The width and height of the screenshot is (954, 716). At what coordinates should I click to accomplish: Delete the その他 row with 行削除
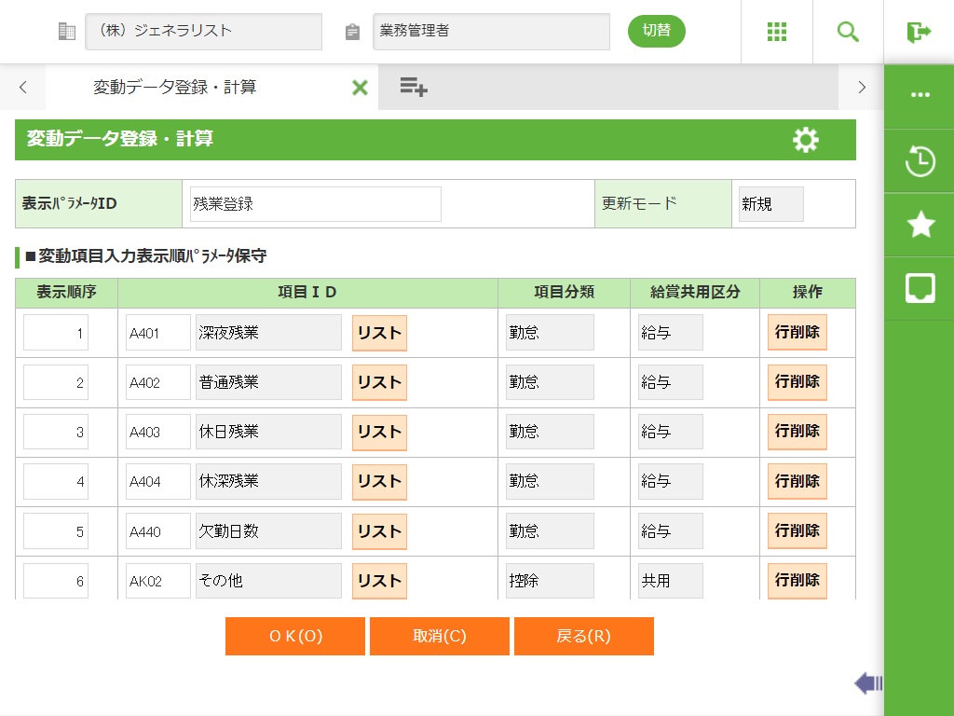797,580
